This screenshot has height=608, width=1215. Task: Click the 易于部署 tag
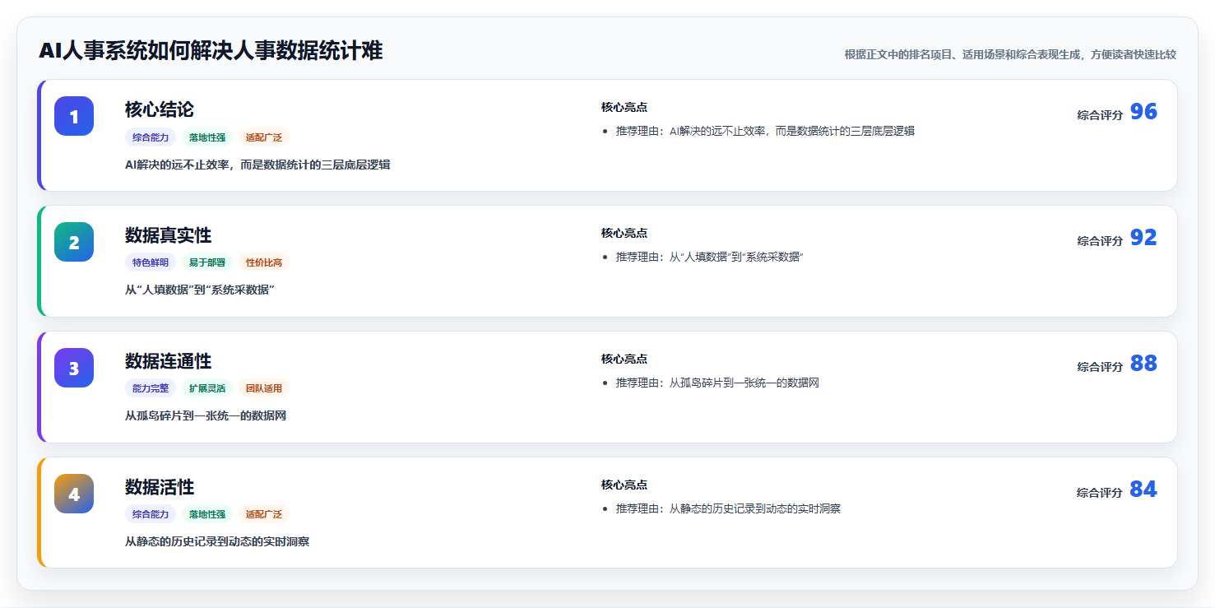tap(207, 263)
